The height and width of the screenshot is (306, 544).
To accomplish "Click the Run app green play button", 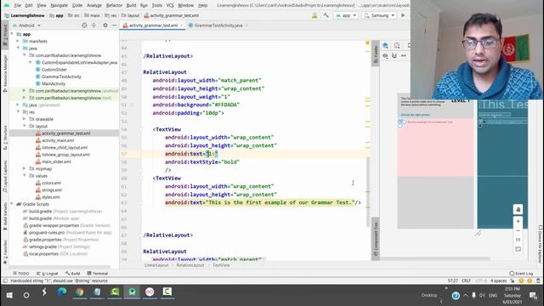I will (403, 15).
